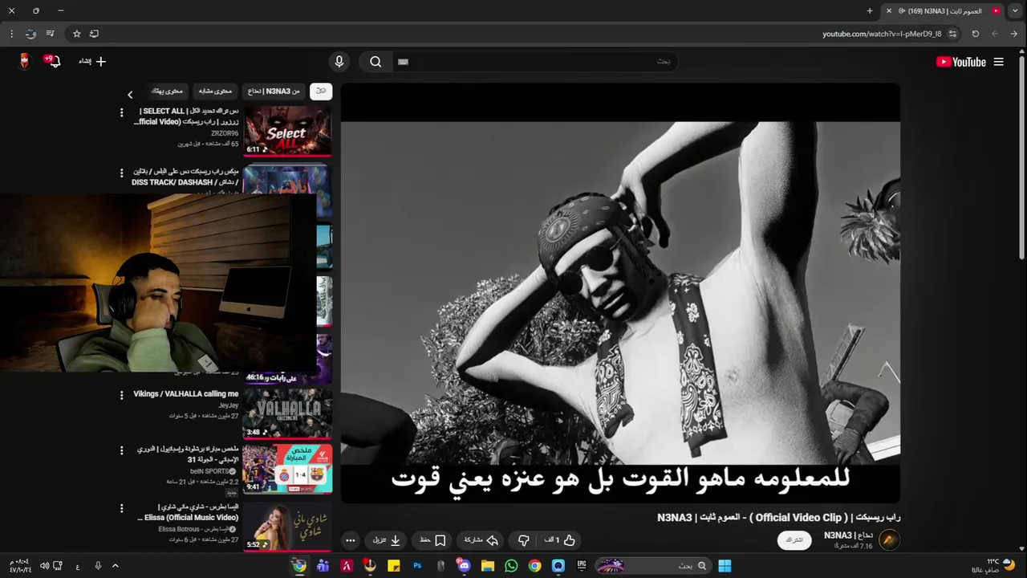Click the Windows taskbar search box

653,566
